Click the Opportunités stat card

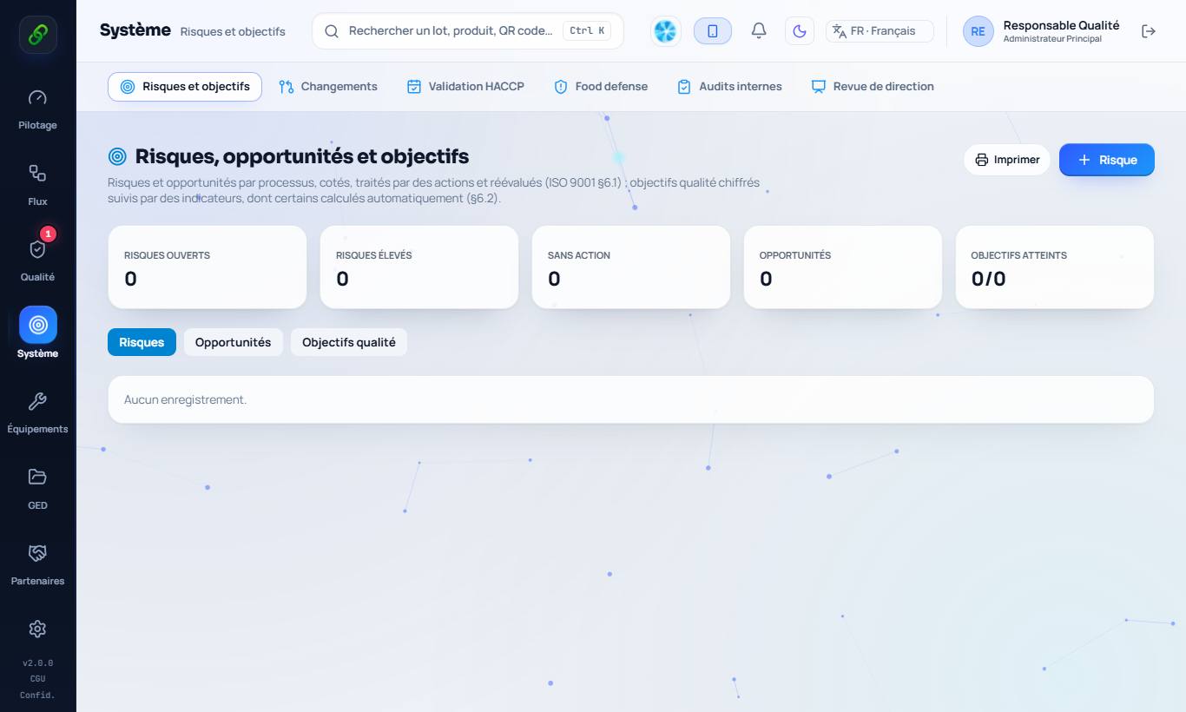(x=843, y=267)
